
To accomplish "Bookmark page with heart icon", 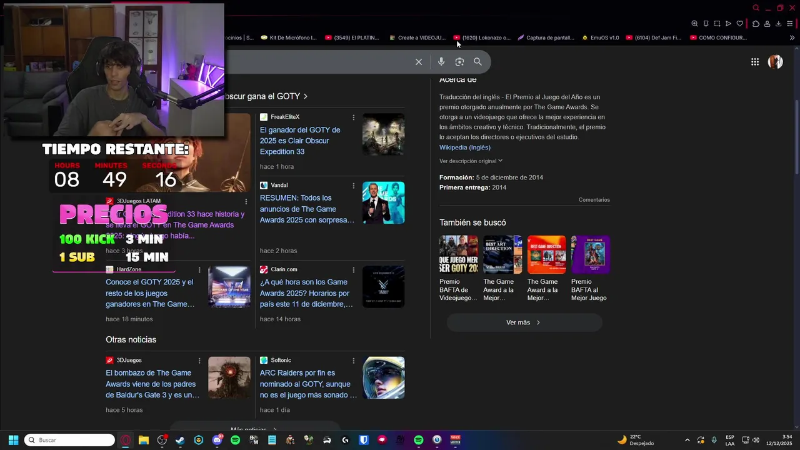I will pyautogui.click(x=739, y=24).
